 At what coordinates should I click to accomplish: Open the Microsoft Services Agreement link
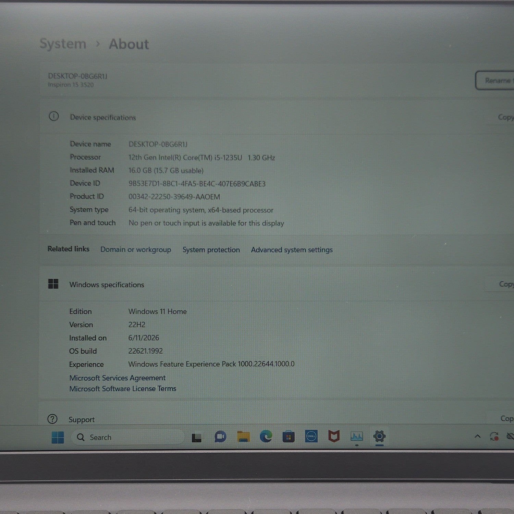[118, 378]
